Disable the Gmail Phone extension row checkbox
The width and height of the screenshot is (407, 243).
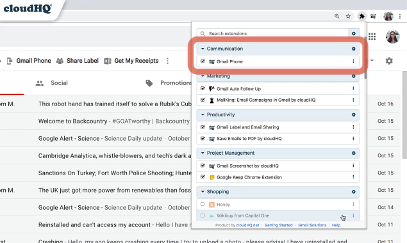(203, 61)
